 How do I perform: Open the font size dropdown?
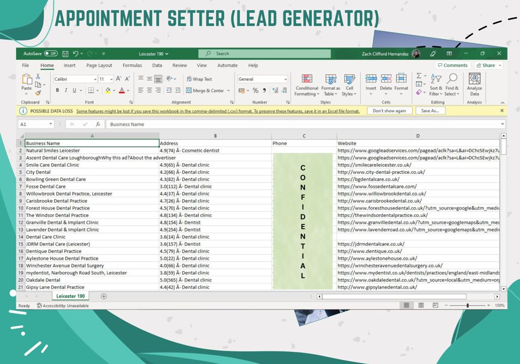111,79
